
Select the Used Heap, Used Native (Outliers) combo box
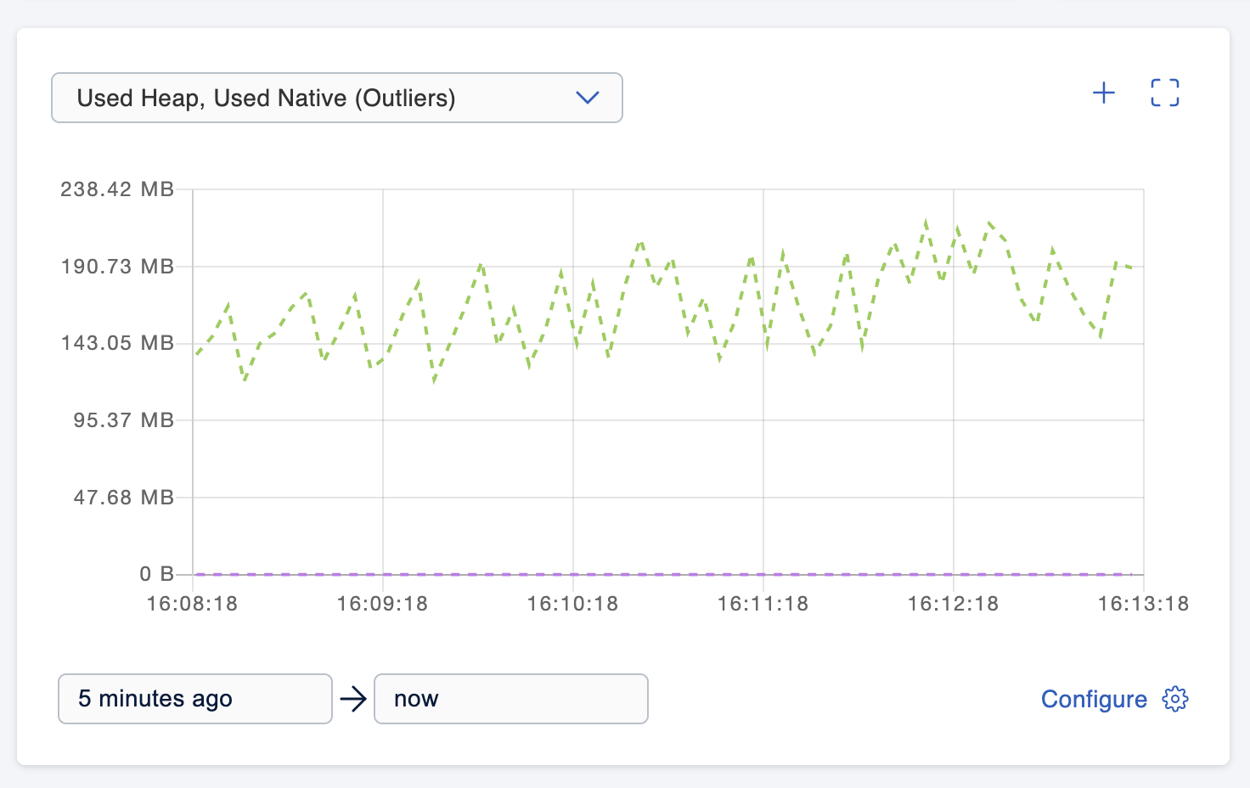point(336,98)
